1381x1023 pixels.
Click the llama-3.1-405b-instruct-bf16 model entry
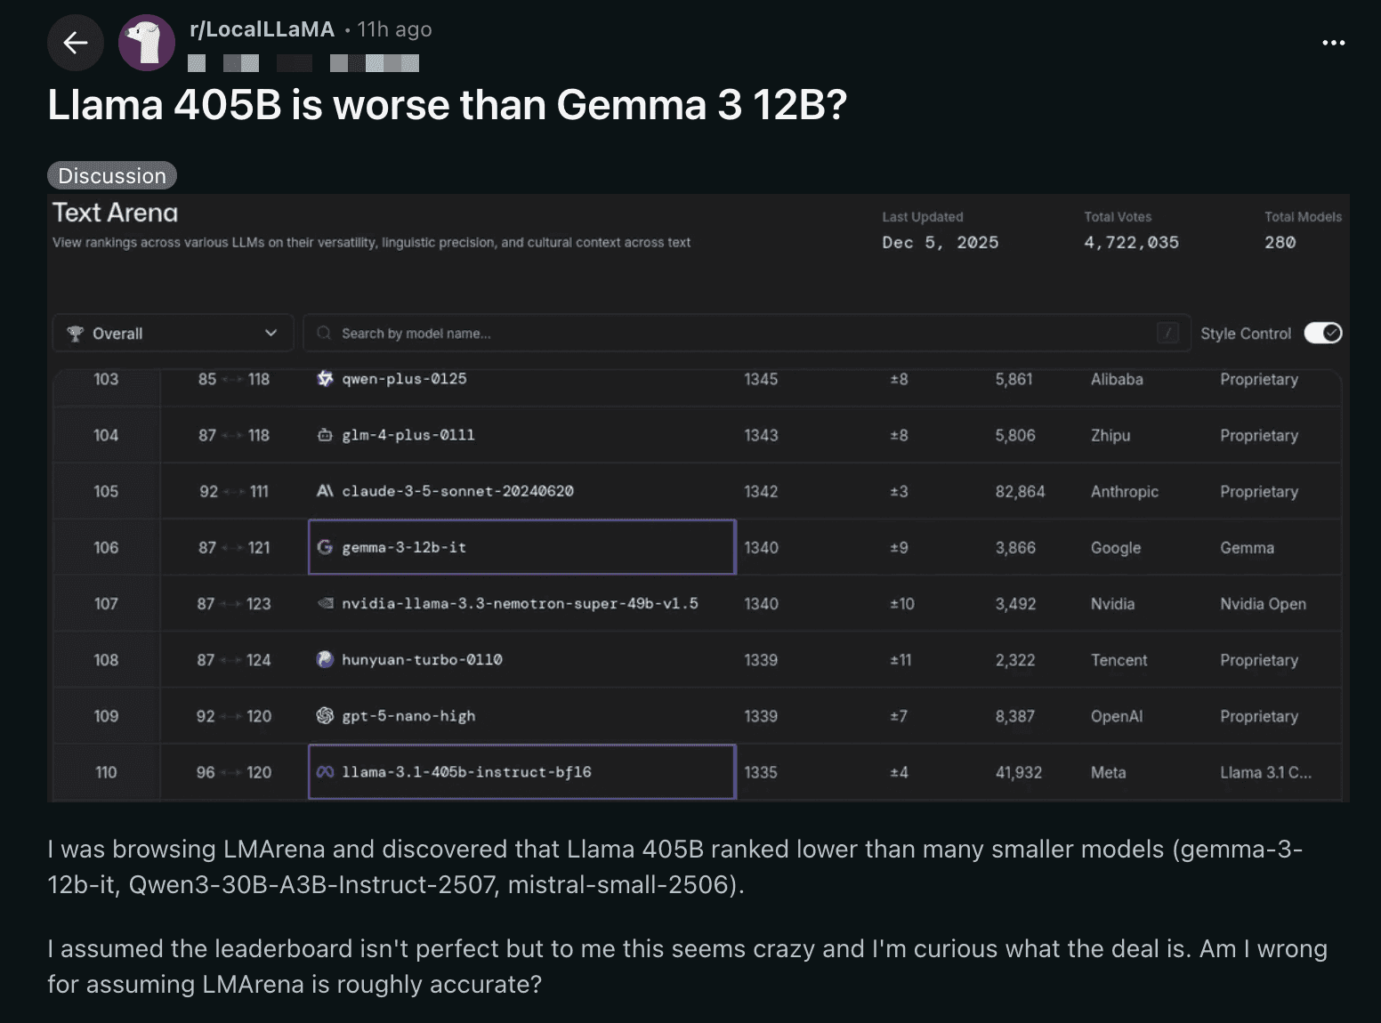pos(466,772)
